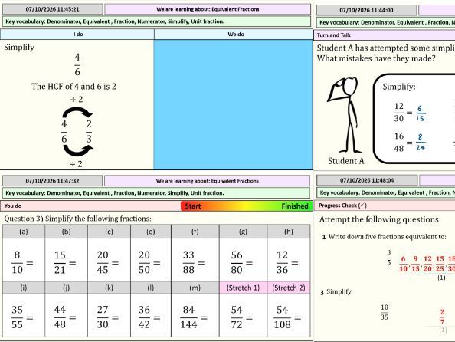This screenshot has height=342, width=455.
Task: Click the 15/21 fraction cell
Action: 66,259
